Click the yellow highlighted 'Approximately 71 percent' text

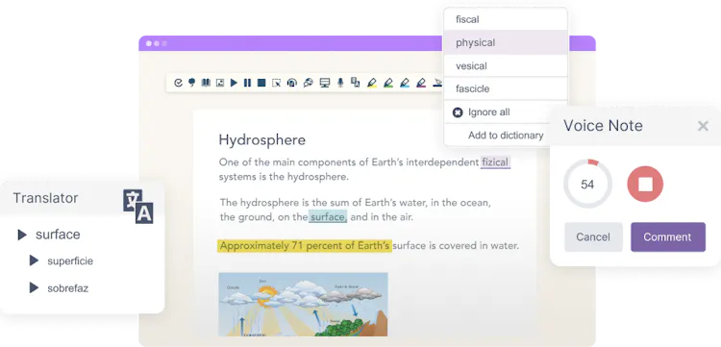tap(304, 246)
